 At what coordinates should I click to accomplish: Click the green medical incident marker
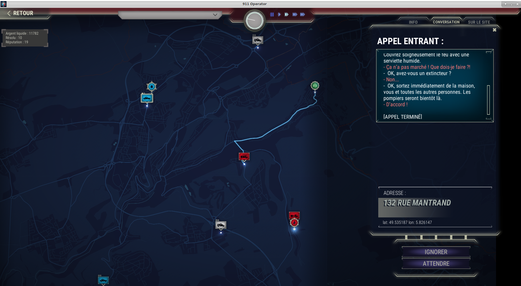pyautogui.click(x=315, y=86)
